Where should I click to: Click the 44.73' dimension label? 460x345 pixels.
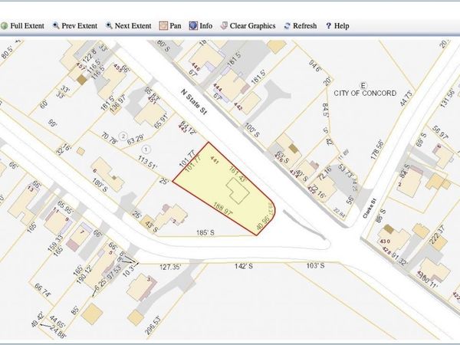406,98
